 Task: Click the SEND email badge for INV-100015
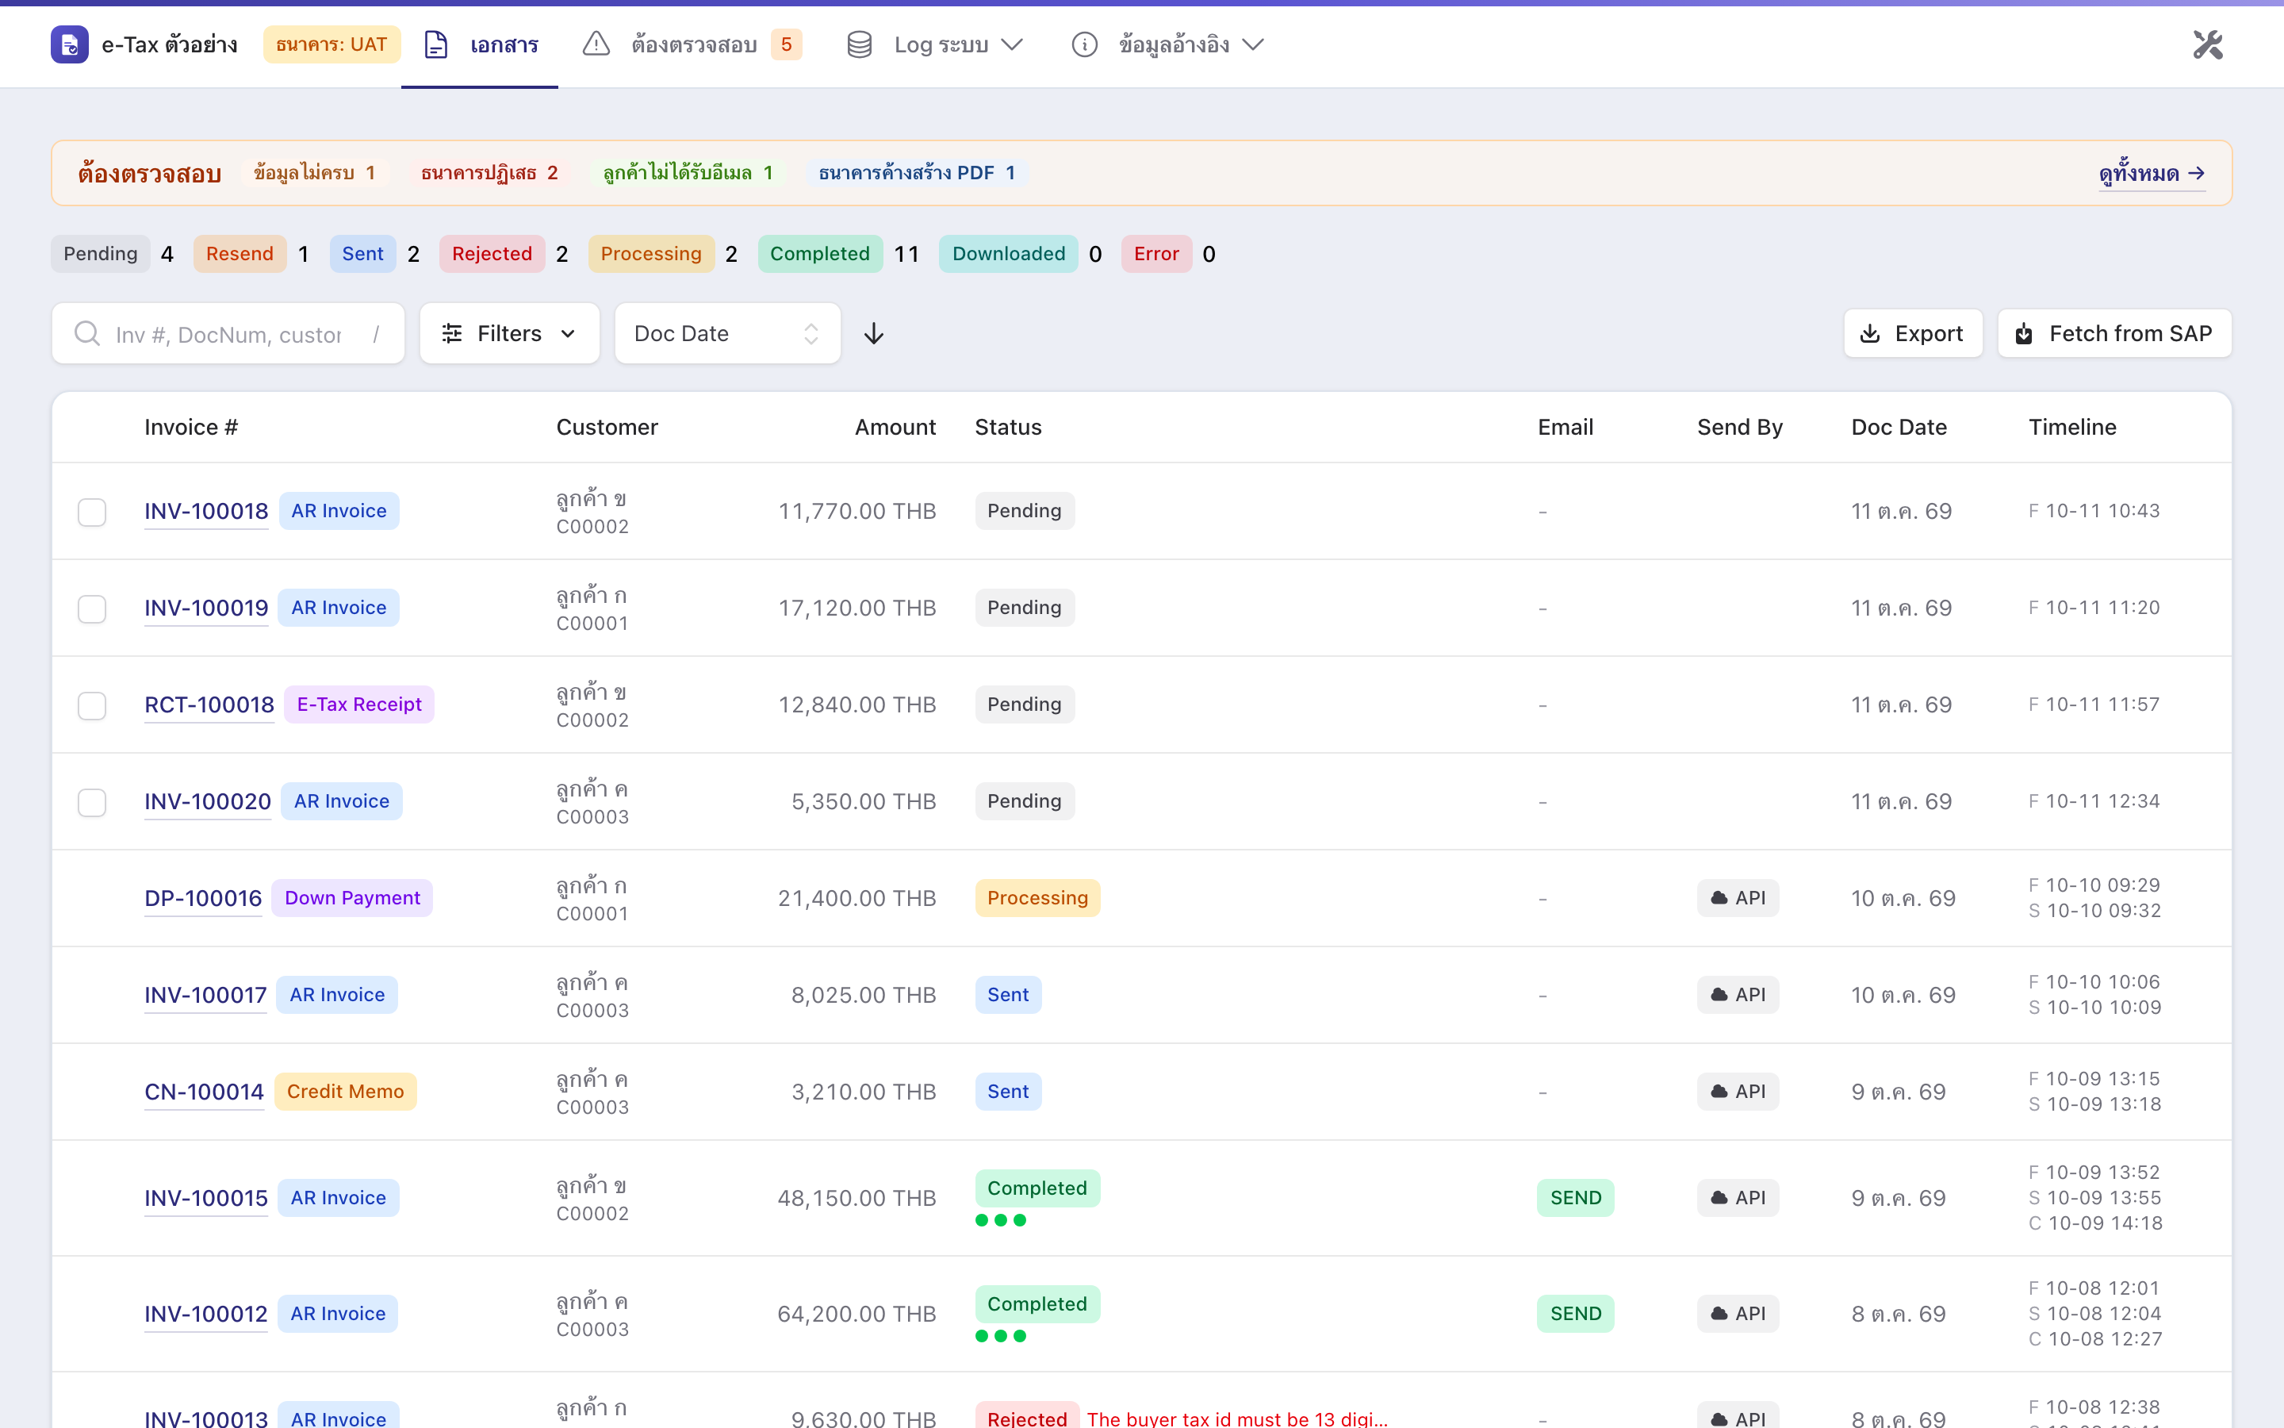(x=1575, y=1198)
